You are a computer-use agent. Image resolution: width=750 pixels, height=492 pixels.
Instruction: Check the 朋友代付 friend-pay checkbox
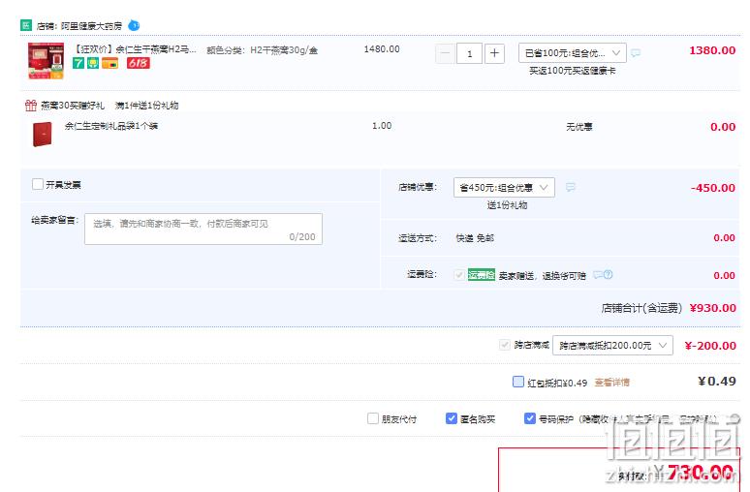tap(373, 418)
